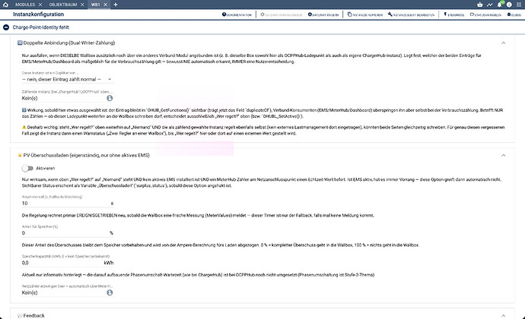Viewport: 525px width, 319px height.
Task: Close the OBJEKTBAUM tab
Action: (82, 5)
